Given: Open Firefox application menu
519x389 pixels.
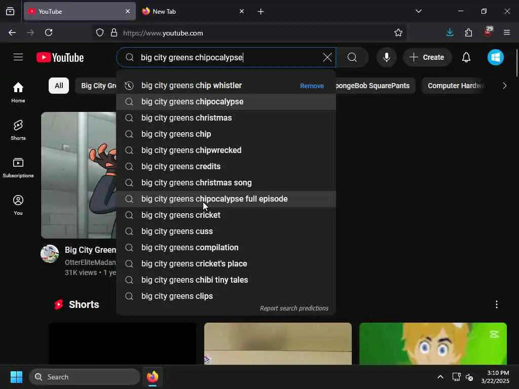Looking at the screenshot, I should coord(506,32).
